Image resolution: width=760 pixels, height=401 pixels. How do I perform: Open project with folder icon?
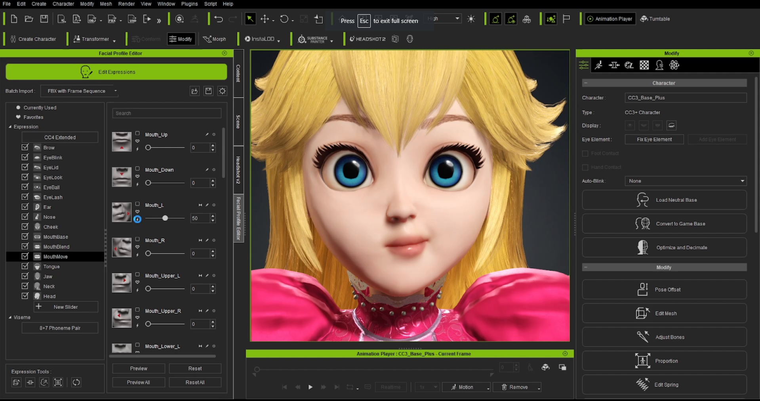pos(29,19)
